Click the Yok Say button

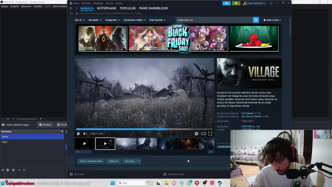point(129,161)
